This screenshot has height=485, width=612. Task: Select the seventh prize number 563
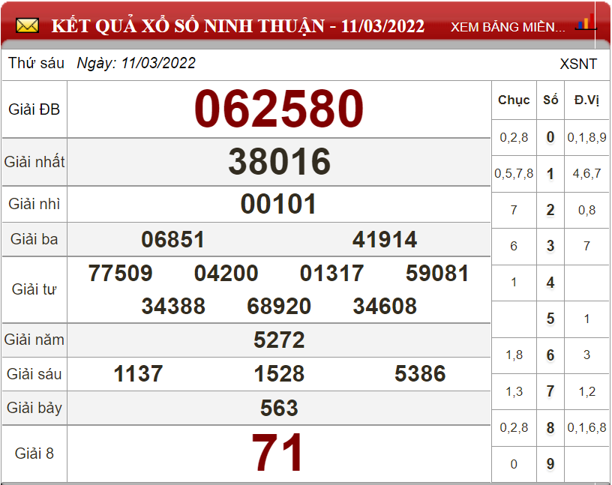click(x=279, y=408)
